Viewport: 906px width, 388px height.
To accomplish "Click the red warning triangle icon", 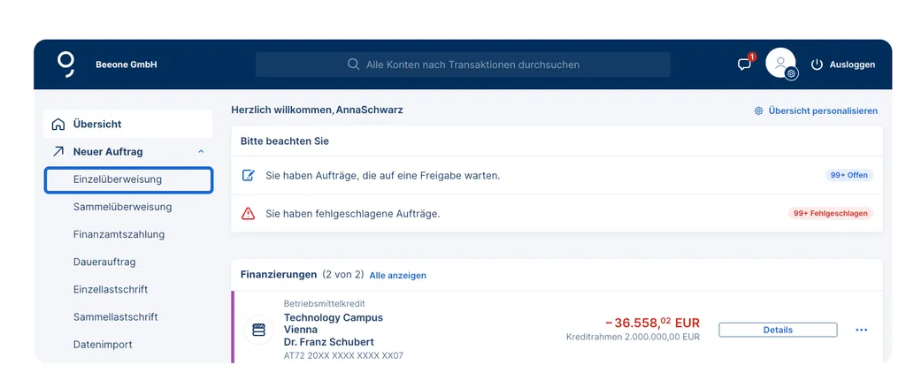I will (248, 214).
